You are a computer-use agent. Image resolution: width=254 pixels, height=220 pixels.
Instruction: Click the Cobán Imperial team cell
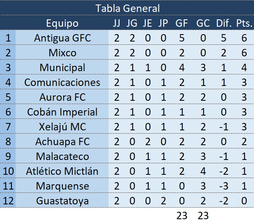pos(62,112)
